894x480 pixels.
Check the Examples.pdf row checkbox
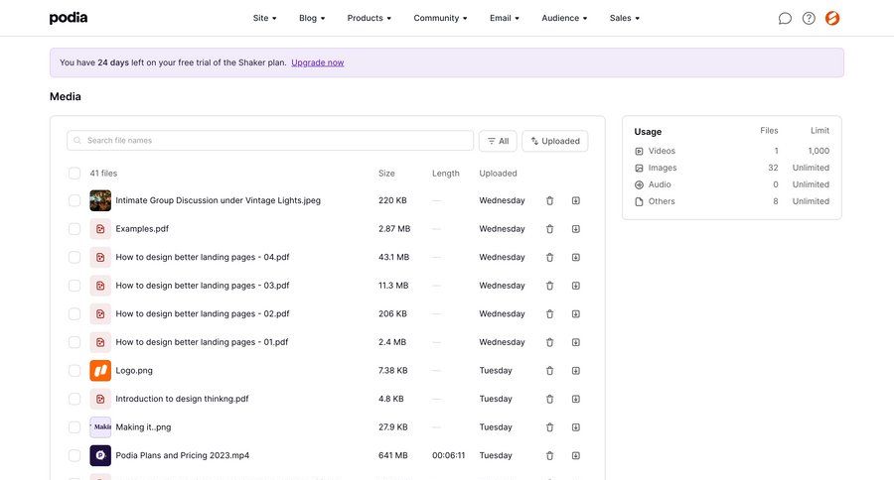coord(74,229)
